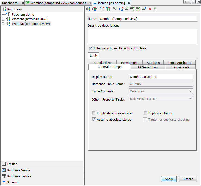Click the Data trees panel header icon
This screenshot has height=186, width=201.
tap(4, 9)
